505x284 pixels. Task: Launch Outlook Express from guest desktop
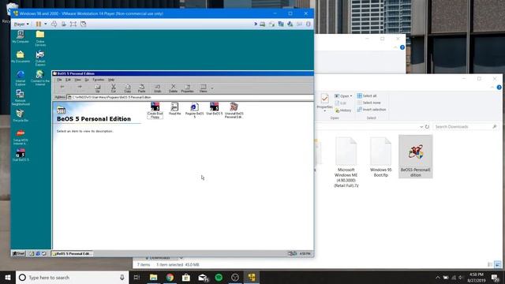coord(40,58)
